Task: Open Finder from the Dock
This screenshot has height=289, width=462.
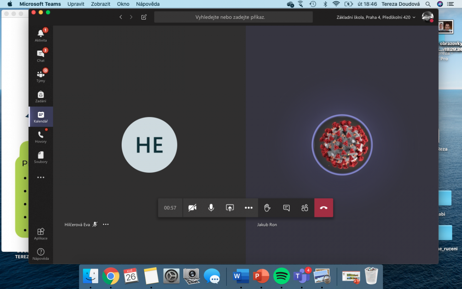Action: point(91,276)
